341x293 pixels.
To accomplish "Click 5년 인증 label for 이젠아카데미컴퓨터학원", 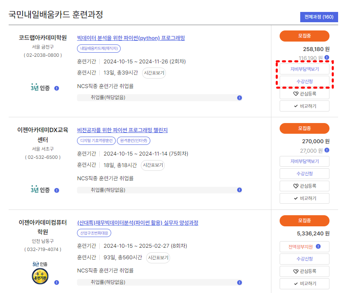I will tap(40, 264).
